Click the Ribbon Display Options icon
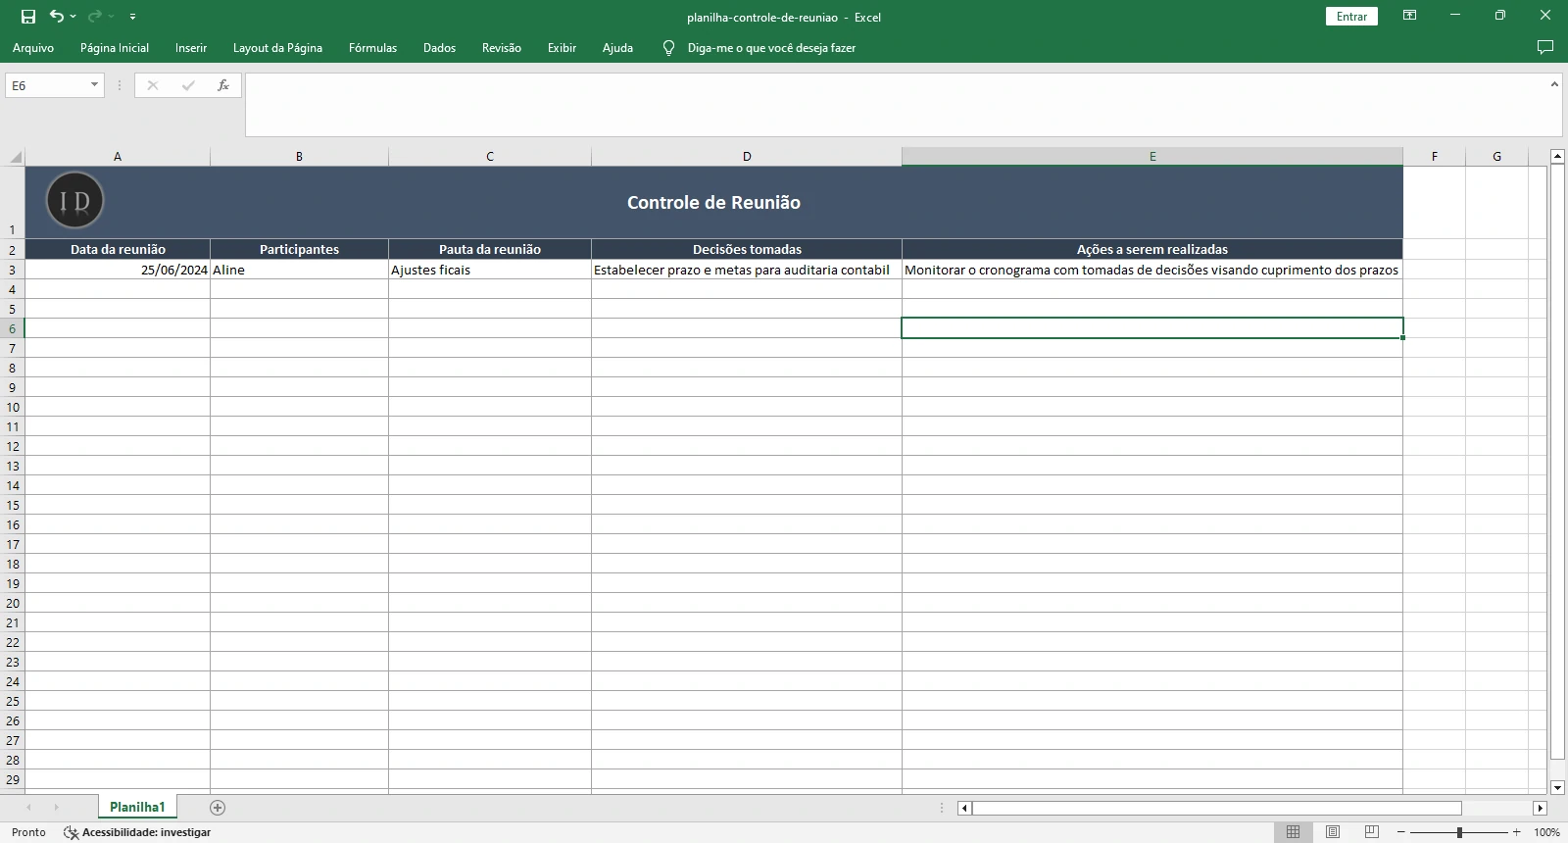Screen dimensions: 1568x843 point(1409,16)
